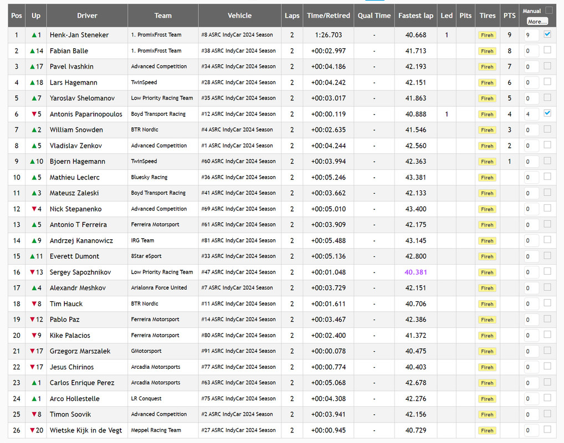Screen dimensions: 564x443
Task: Edit manual points field for Fabian Balle
Action: point(531,51)
